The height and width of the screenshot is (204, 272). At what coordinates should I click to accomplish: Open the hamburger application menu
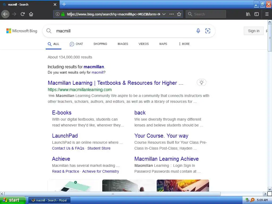pyautogui.click(x=267, y=14)
